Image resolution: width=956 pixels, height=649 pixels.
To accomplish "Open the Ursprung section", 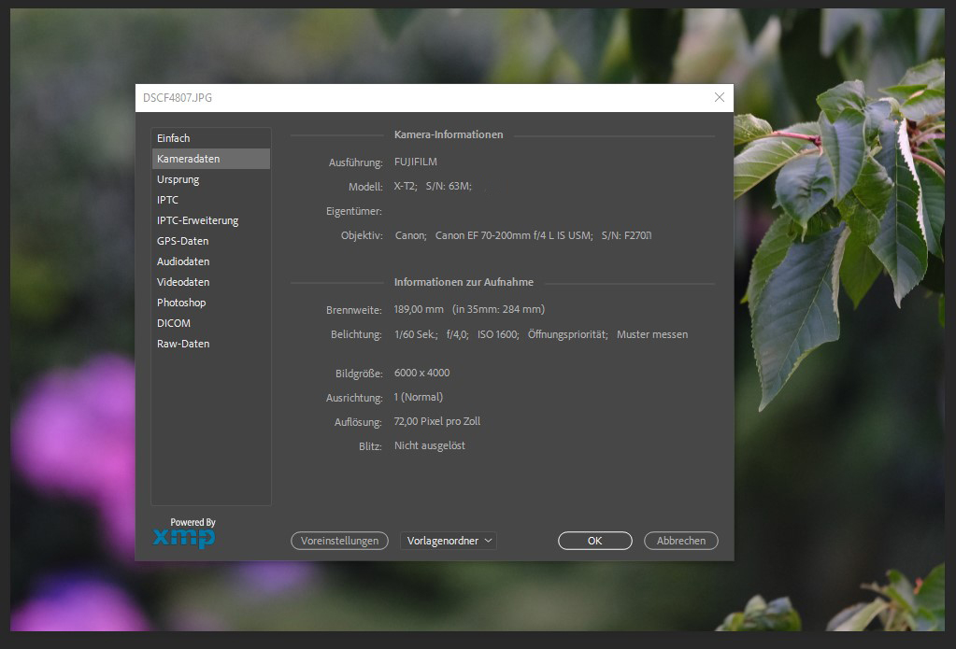I will [x=210, y=179].
